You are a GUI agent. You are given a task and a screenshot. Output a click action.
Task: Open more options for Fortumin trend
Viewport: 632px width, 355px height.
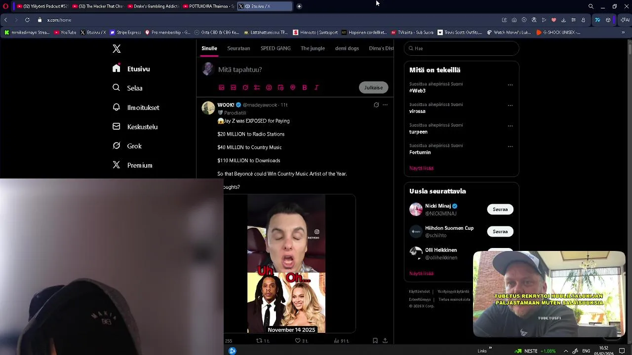tap(511, 146)
